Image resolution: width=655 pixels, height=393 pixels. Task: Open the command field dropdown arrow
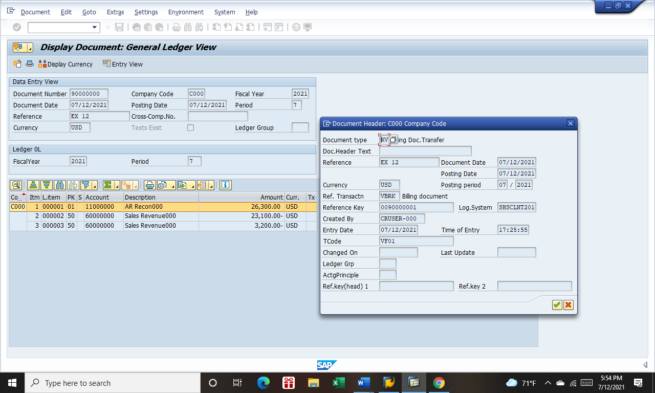(95, 27)
